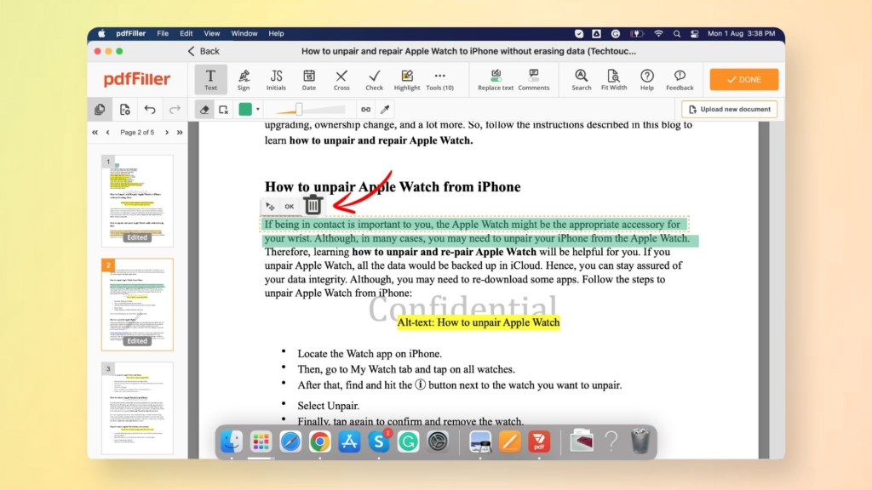Select the Cross mark tool
Image resolution: width=872 pixels, height=490 pixels.
point(341,79)
